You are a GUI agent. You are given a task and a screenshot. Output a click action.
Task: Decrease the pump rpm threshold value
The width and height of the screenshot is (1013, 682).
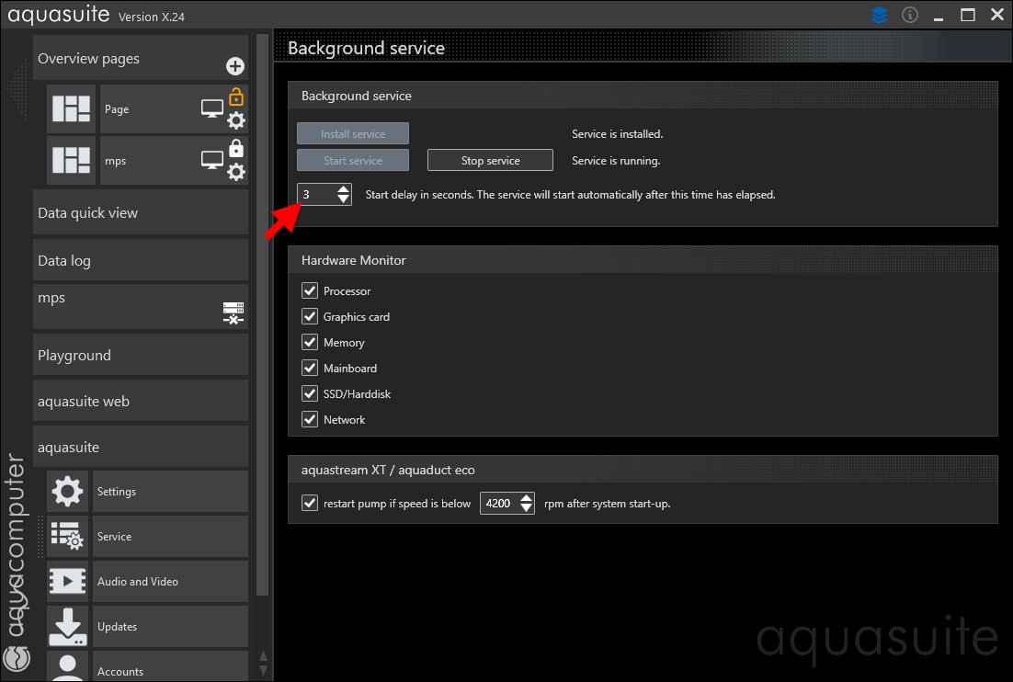click(x=526, y=508)
